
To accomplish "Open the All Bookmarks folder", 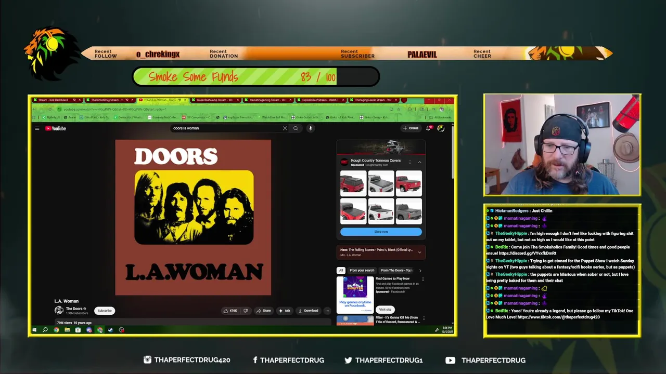I will pos(441,117).
